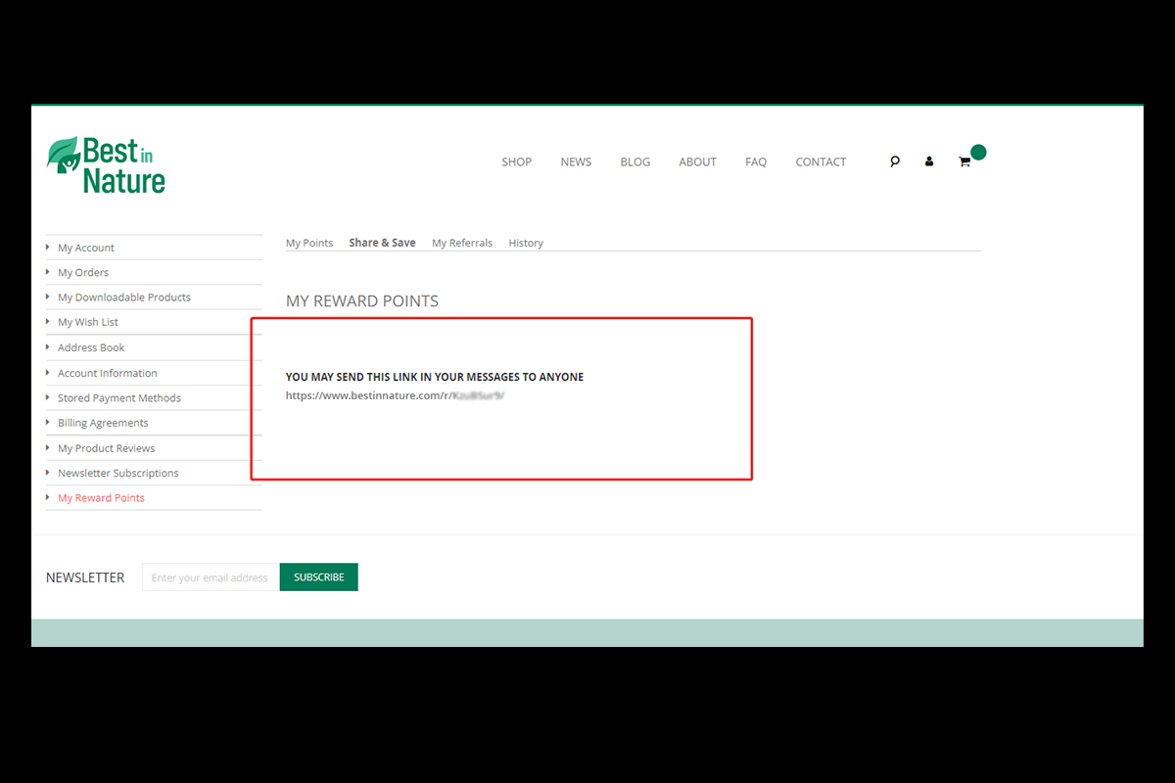Open the CONTACT page
This screenshot has height=783, width=1175.
[x=821, y=161]
